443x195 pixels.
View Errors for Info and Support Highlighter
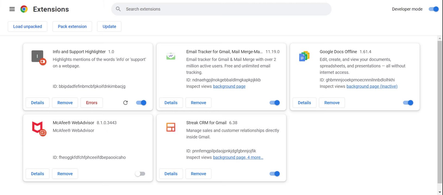[92, 103]
